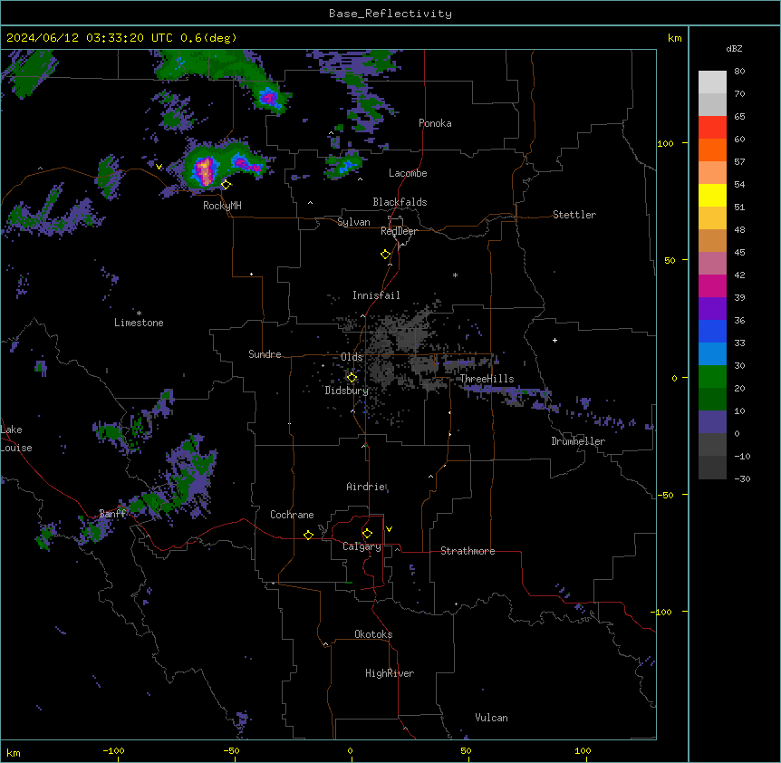Click the 65 value in the dBZ legend

tap(739, 117)
